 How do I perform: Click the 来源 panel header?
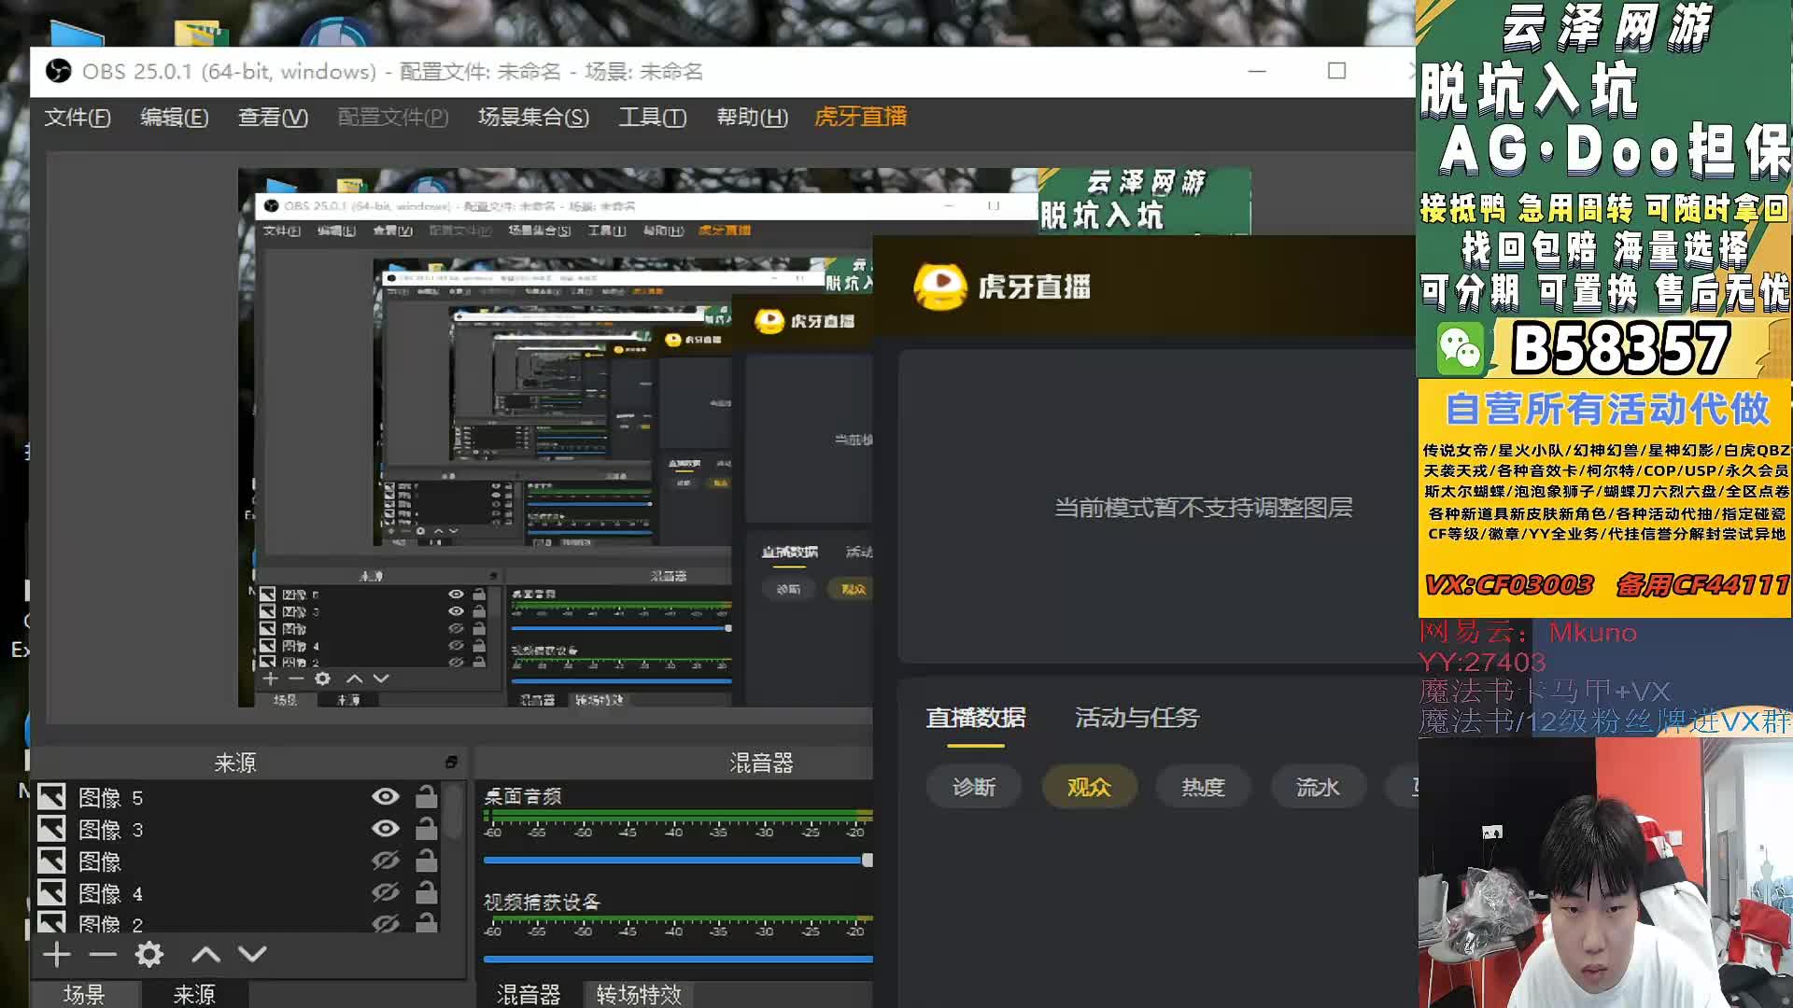click(x=234, y=763)
